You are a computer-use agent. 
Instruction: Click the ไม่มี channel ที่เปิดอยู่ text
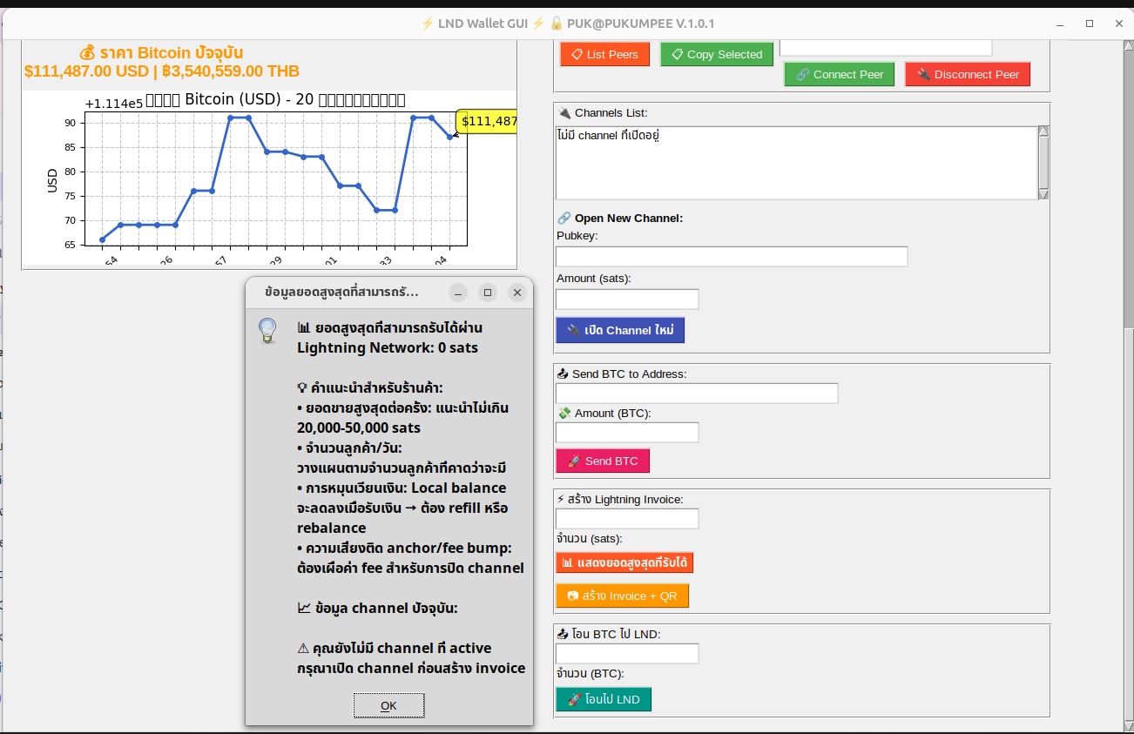pyautogui.click(x=608, y=135)
